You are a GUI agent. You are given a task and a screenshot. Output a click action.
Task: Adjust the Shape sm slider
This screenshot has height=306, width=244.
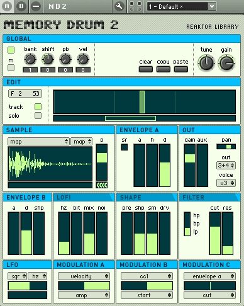point(152,233)
